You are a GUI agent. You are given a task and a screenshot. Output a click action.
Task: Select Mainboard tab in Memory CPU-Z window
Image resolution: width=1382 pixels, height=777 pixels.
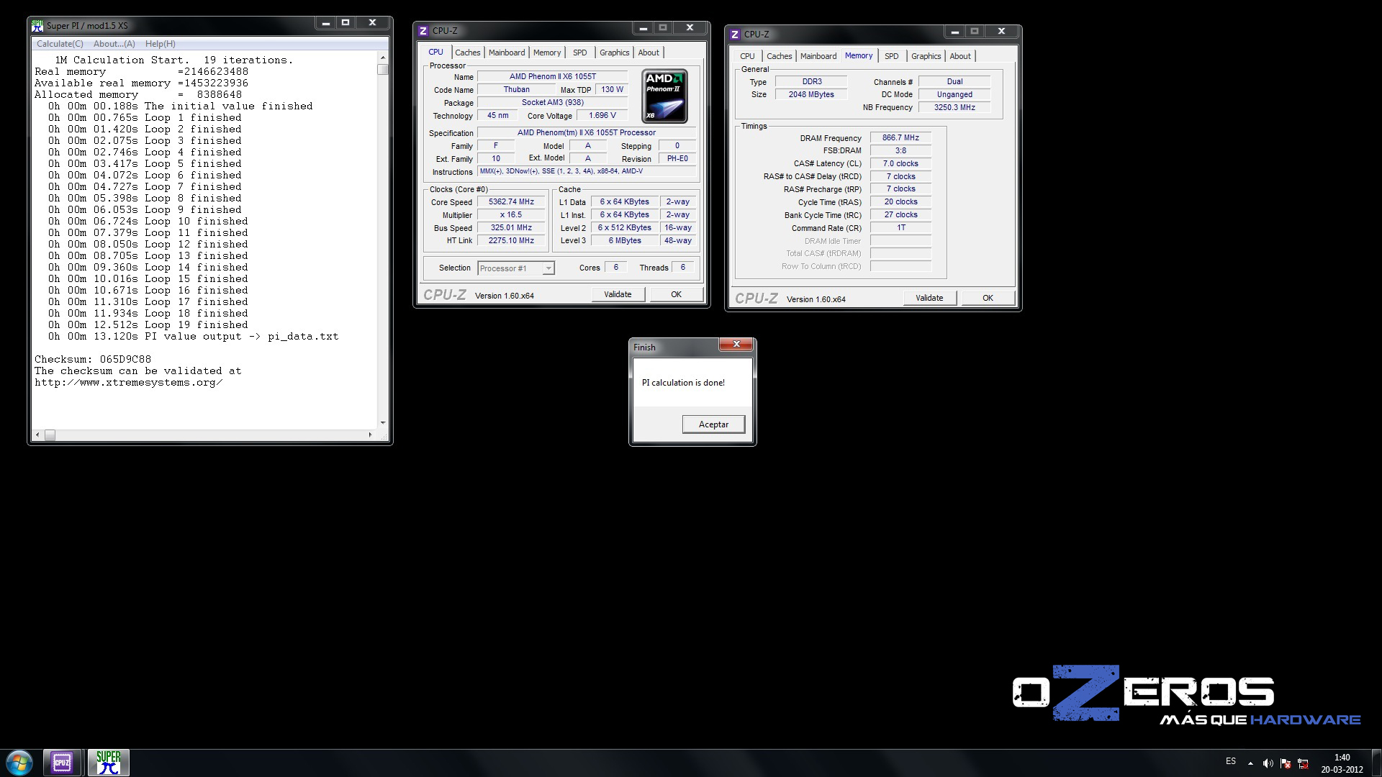pos(818,56)
